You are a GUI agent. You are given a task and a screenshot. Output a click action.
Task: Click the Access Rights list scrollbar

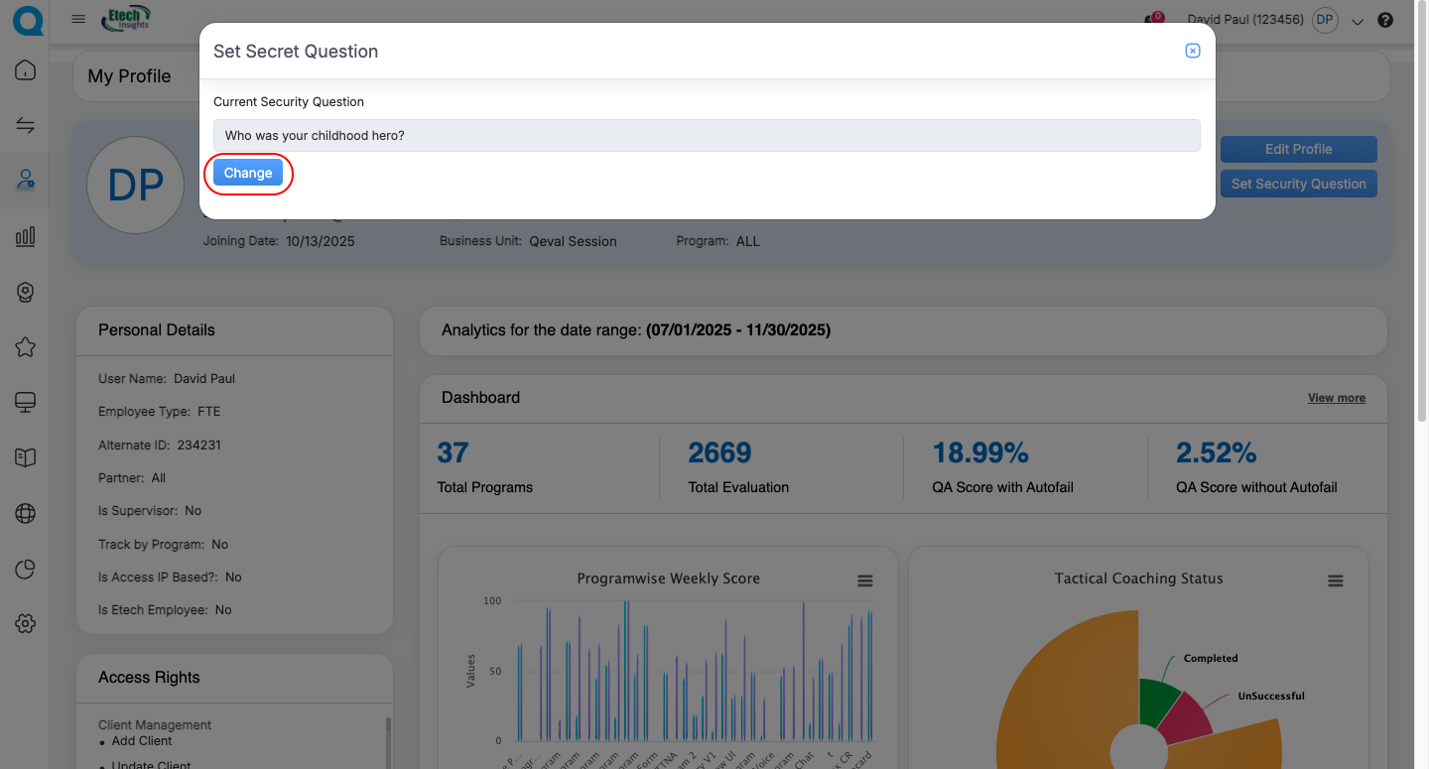tap(388, 739)
